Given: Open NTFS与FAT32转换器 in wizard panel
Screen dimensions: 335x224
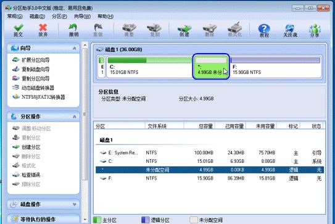Looking at the screenshot, I should click(x=39, y=97).
